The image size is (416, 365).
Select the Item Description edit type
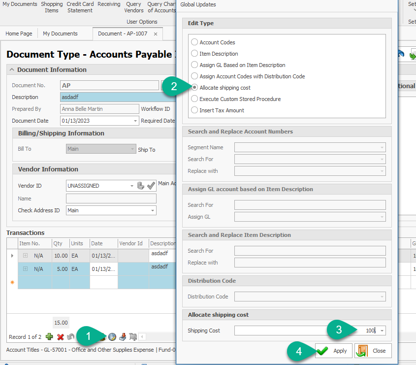click(194, 54)
